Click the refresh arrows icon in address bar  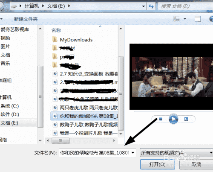pyautogui.click(x=151, y=6)
